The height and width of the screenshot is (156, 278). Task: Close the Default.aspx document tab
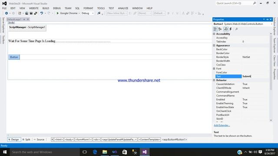[28, 19]
